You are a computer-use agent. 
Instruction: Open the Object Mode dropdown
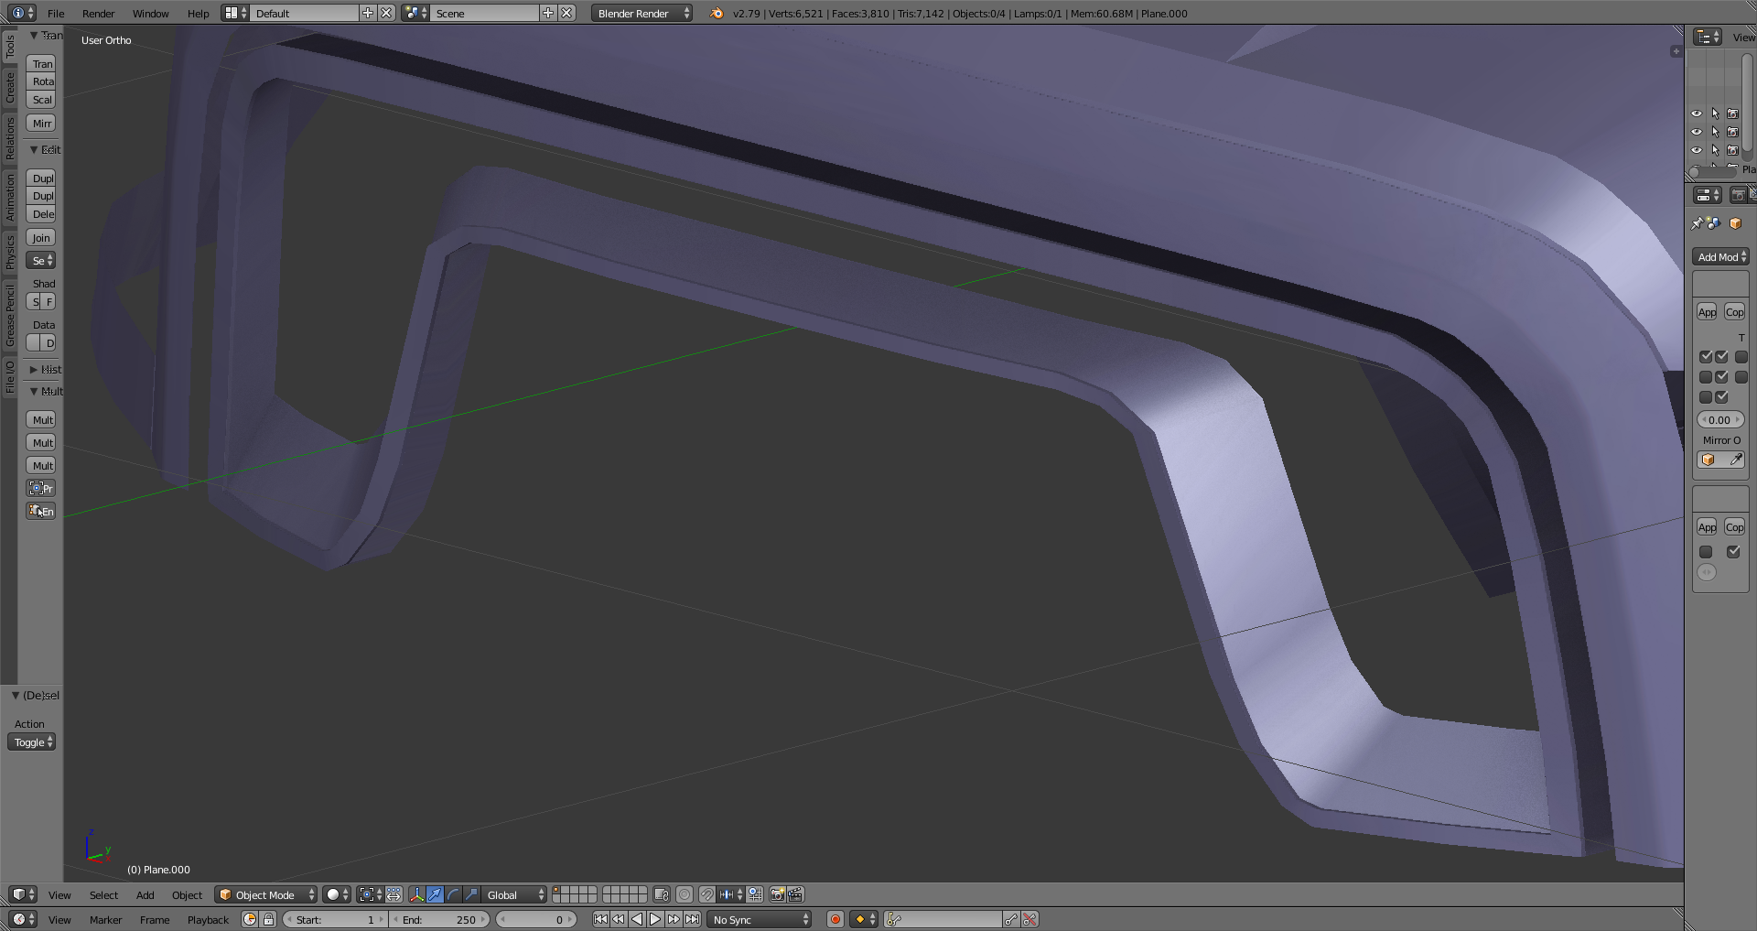tap(265, 894)
